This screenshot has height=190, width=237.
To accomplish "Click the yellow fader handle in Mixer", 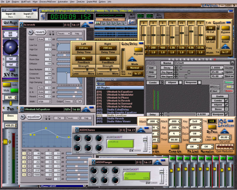I will (5, 142).
